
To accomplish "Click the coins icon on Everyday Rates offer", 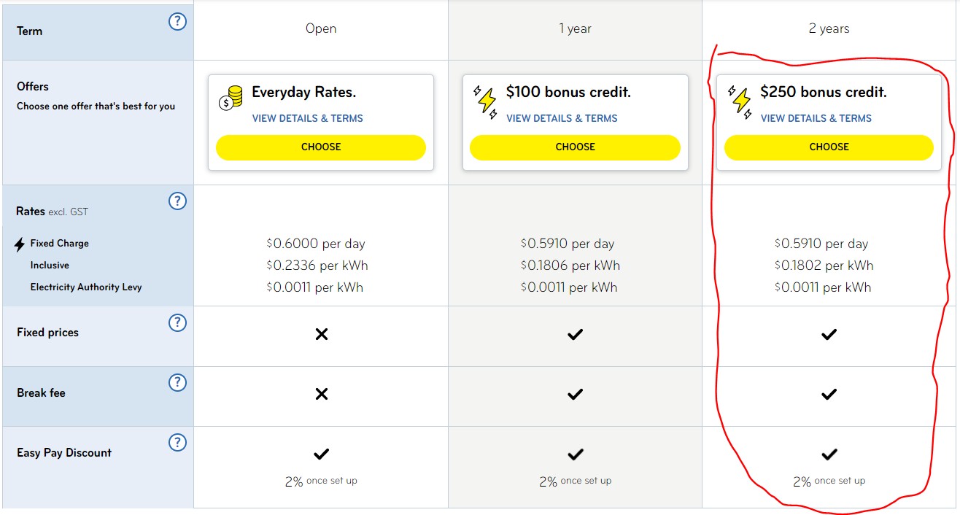I will coord(231,98).
